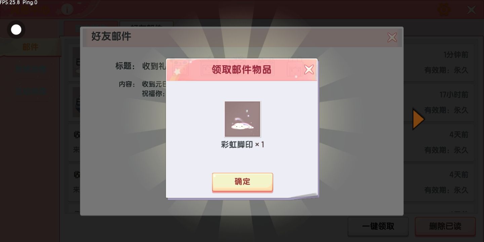
Task: Tap the white floating circle button
Action: (x=16, y=30)
